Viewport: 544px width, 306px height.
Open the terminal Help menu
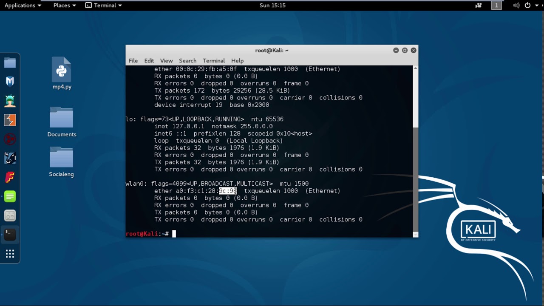point(237,61)
